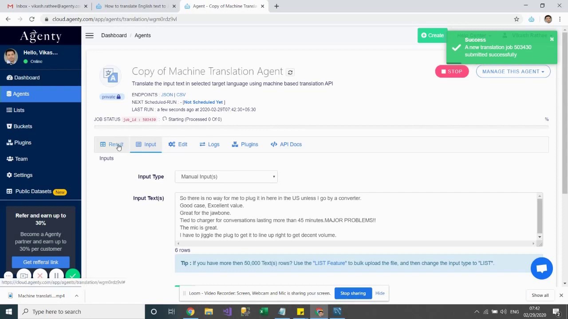Image resolution: width=568 pixels, height=319 pixels.
Task: Click the Loom pause recording button
Action: [56, 276]
